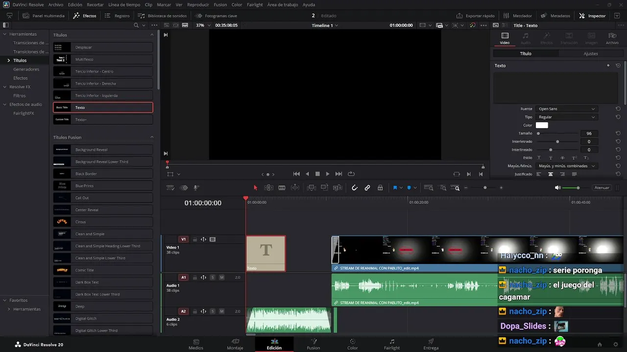Click the loop playback button

351,174
